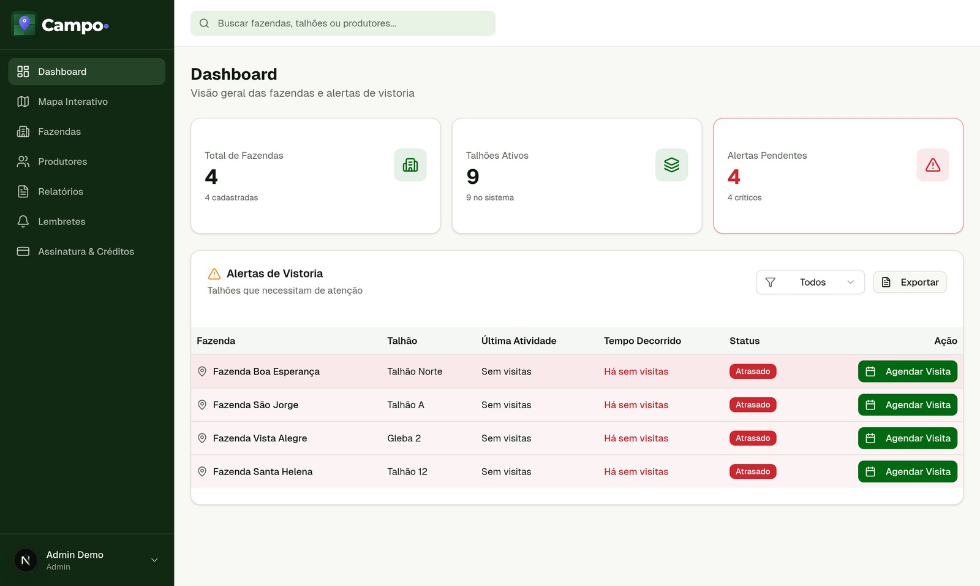This screenshot has height=586, width=980.
Task: Click Agendar Visita for Fazenda Santa Helena
Action: click(907, 472)
